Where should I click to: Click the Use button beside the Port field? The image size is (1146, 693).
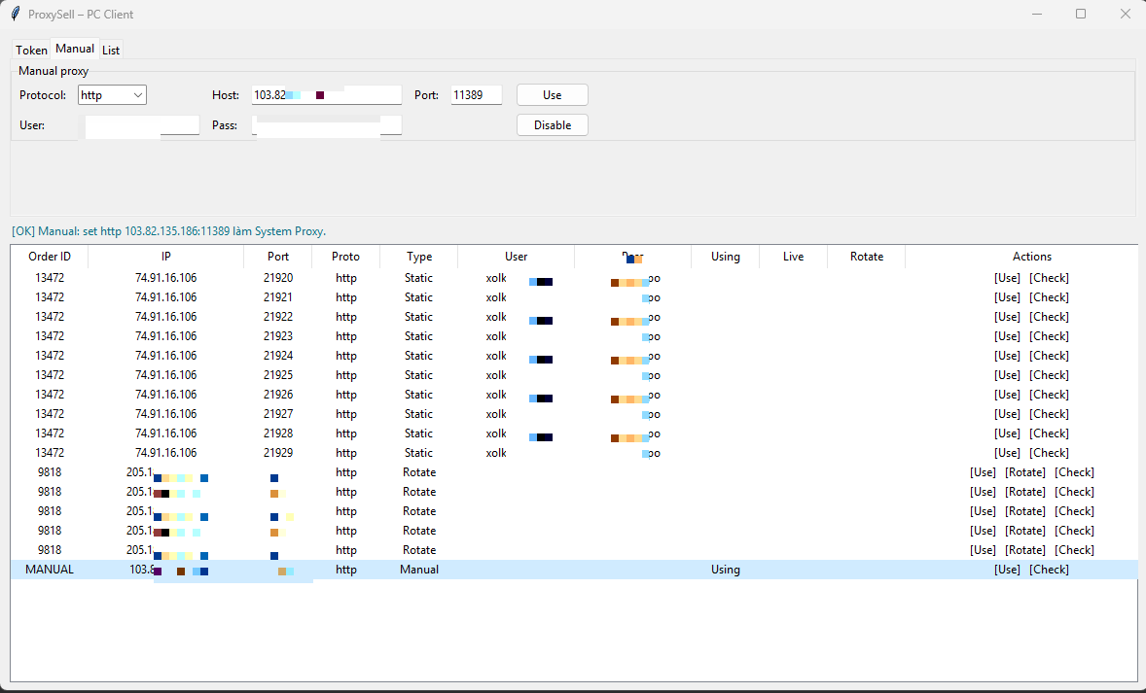pyautogui.click(x=552, y=94)
